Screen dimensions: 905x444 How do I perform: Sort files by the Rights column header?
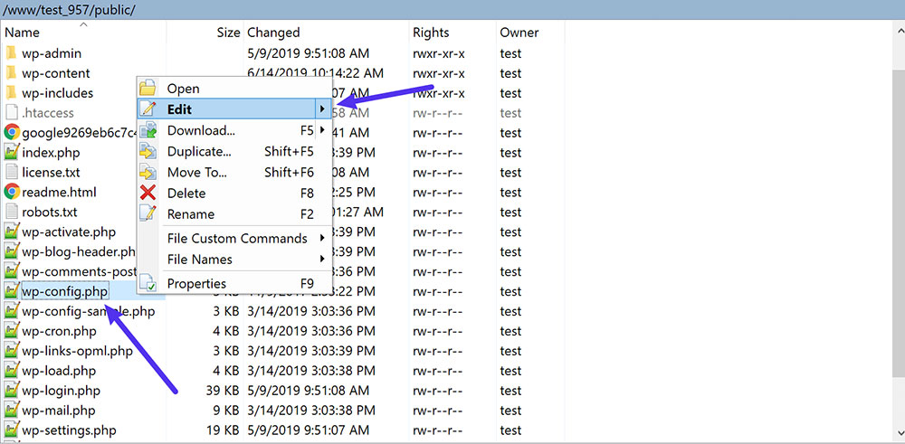(x=431, y=33)
